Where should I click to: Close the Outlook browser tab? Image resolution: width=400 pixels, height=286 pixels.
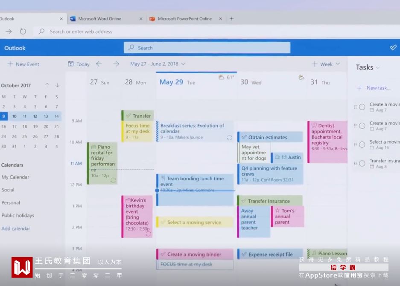61,19
